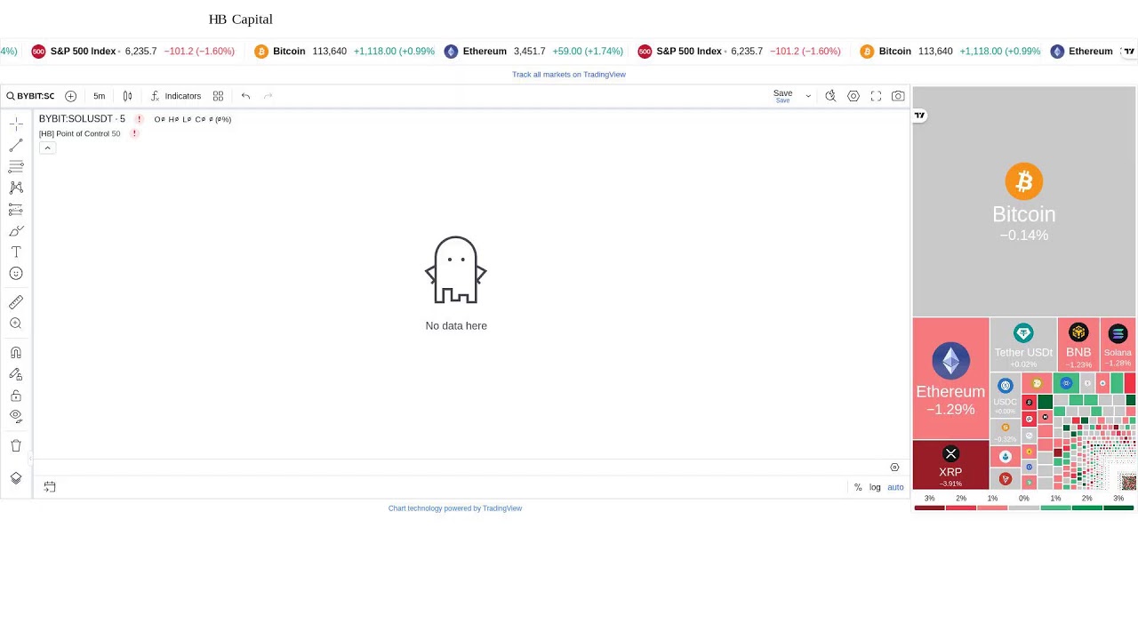Click the Ethereum heatmap tile
1138x640 pixels.
click(x=950, y=379)
